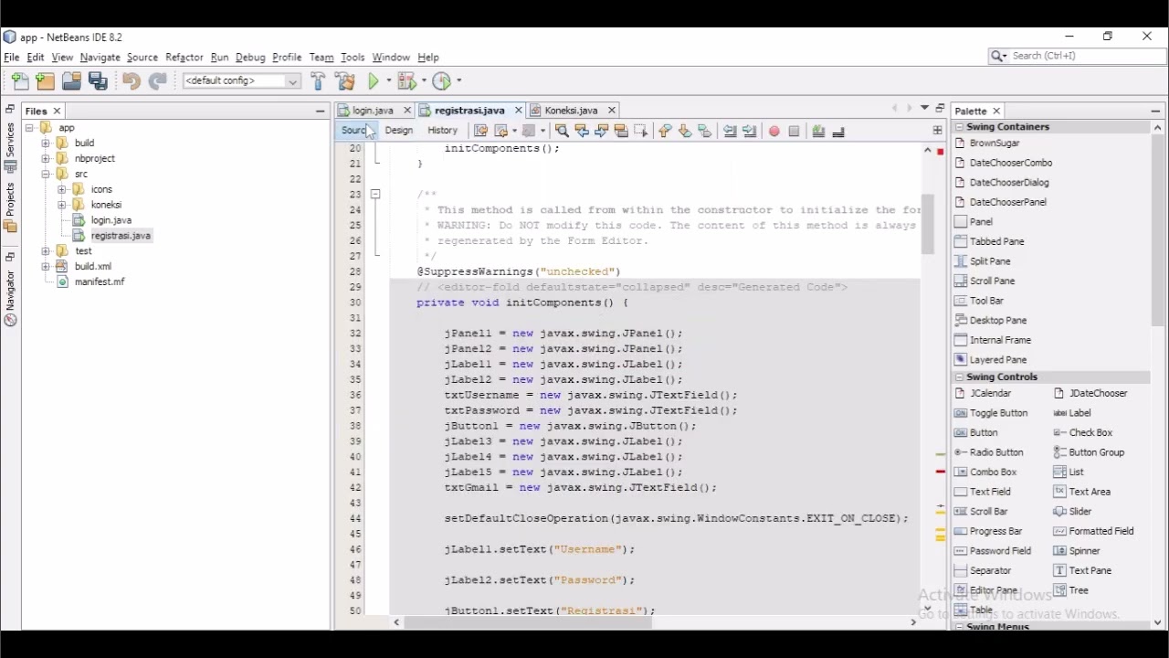Comment the selected code lines

[x=820, y=132]
